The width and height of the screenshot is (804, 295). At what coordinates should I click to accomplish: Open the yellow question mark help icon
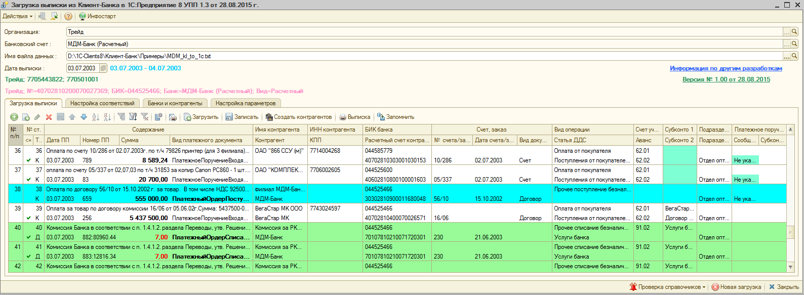click(68, 16)
